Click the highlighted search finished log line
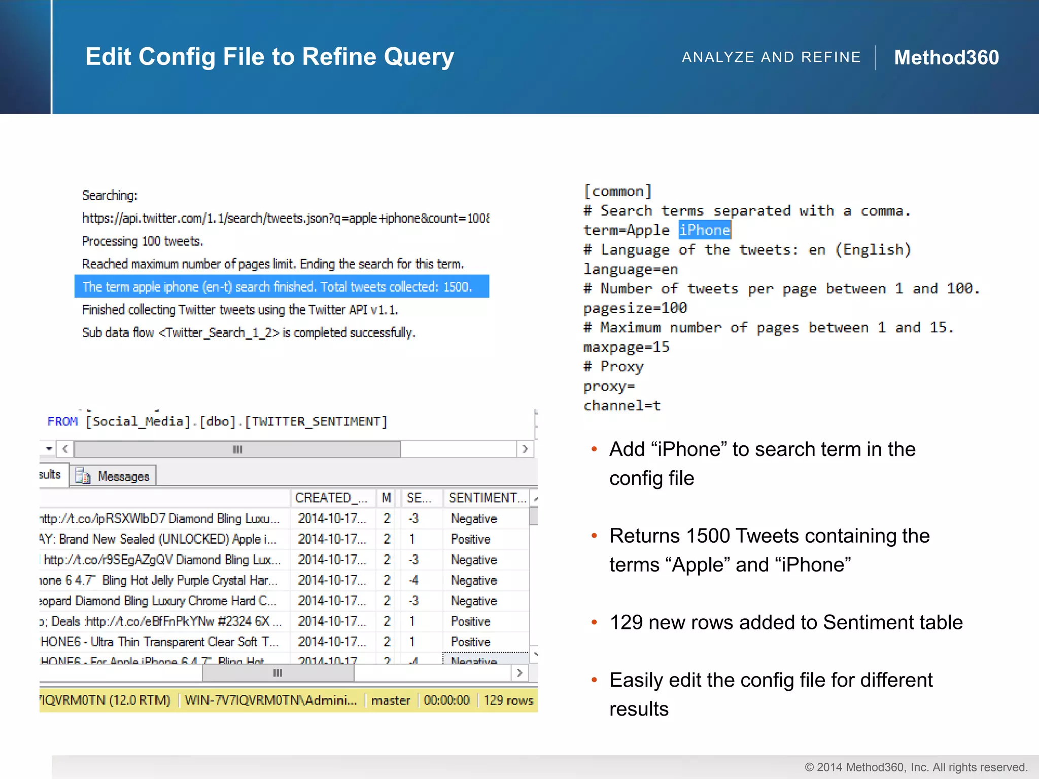This screenshot has height=779, width=1039. (282, 286)
